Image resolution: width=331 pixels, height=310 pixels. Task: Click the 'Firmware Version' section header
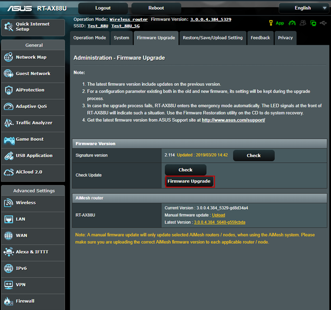pos(200,144)
